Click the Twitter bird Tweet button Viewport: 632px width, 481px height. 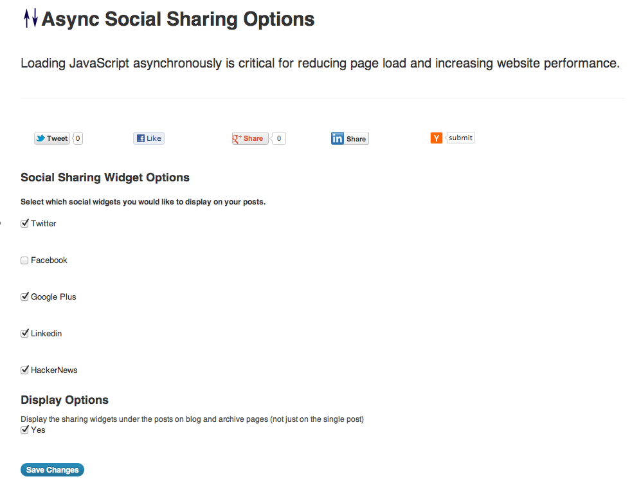tap(51, 138)
